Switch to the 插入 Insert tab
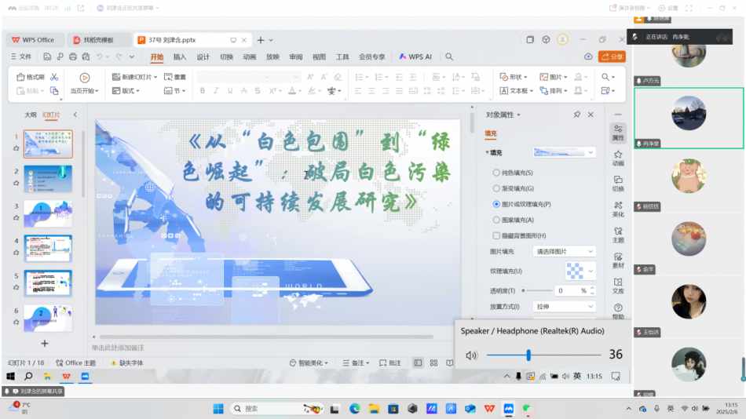Screen dimensions: 746x419 [x=180, y=56]
